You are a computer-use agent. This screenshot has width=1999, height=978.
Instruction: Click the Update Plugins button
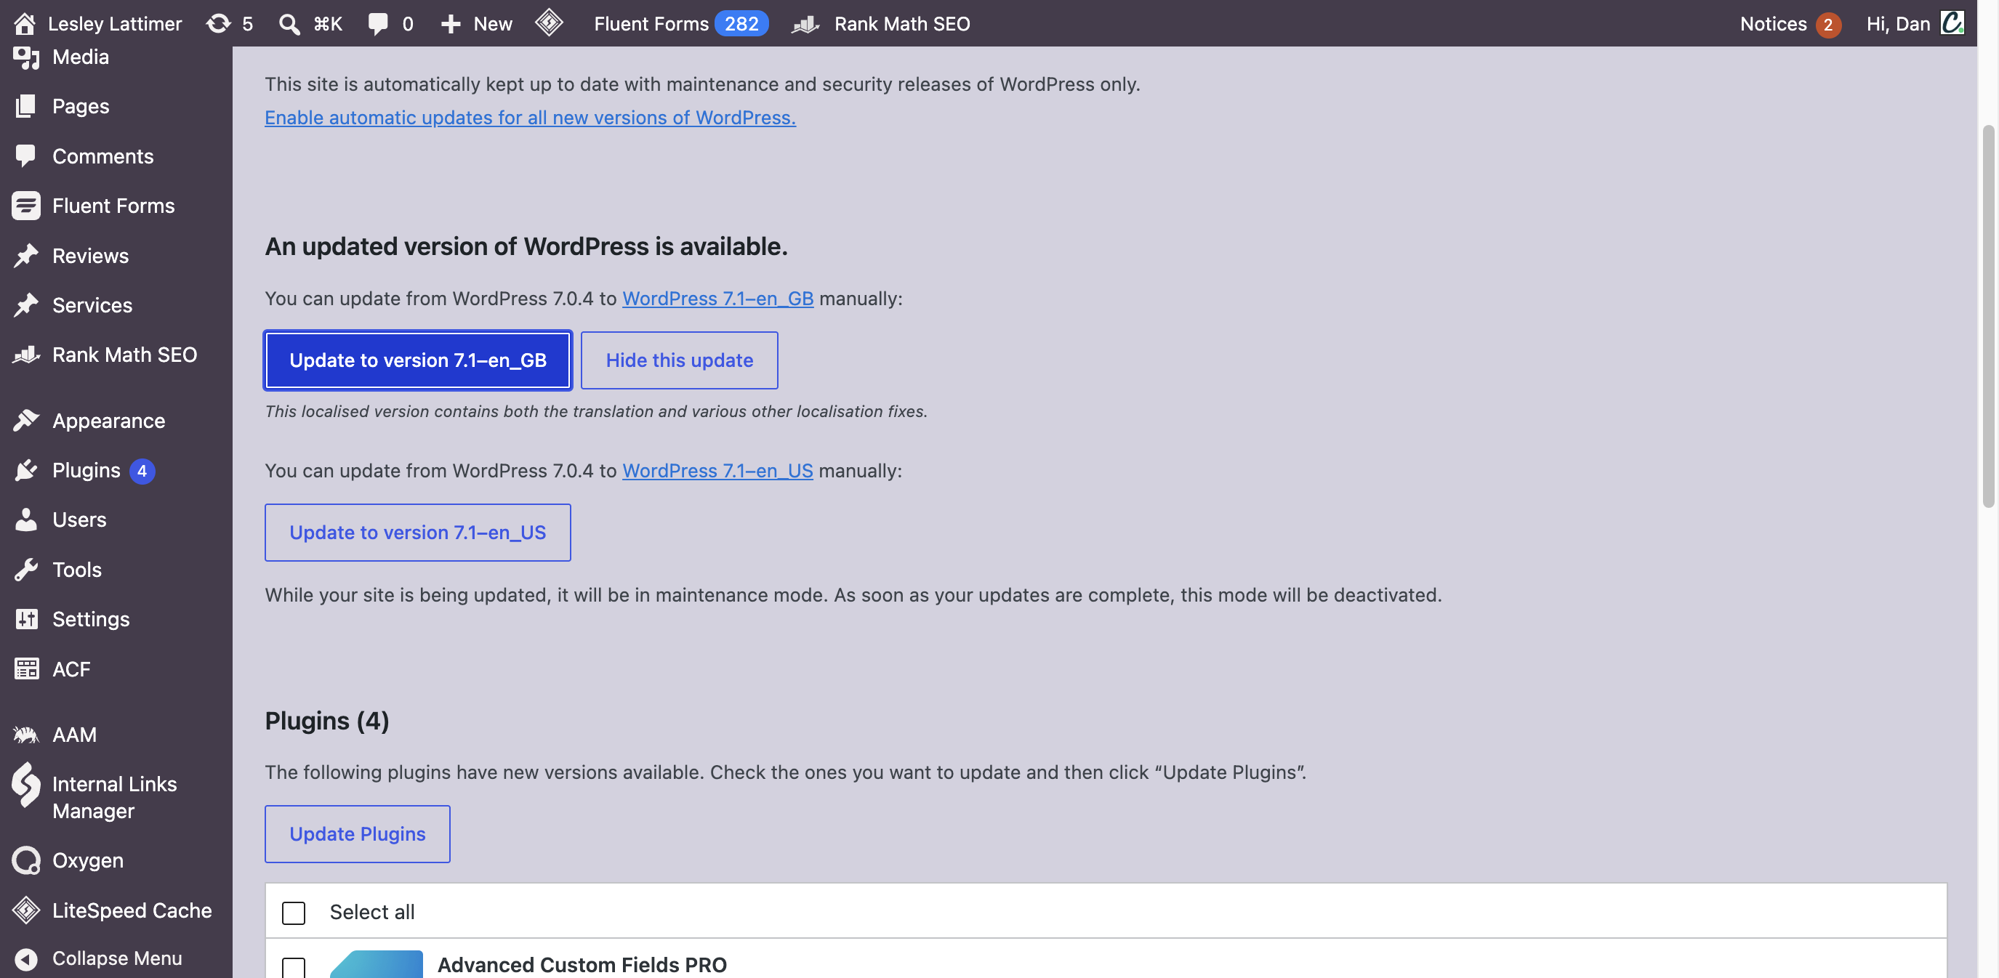click(x=357, y=833)
